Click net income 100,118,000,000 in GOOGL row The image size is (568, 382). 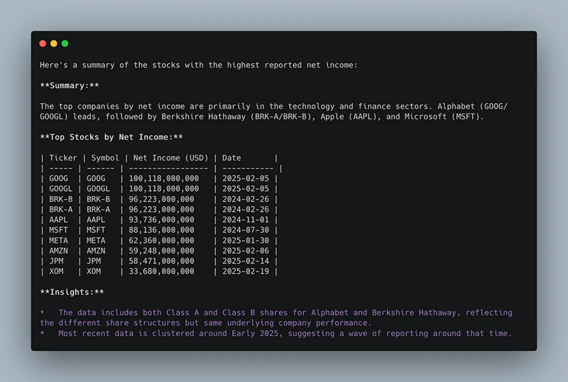pos(164,189)
